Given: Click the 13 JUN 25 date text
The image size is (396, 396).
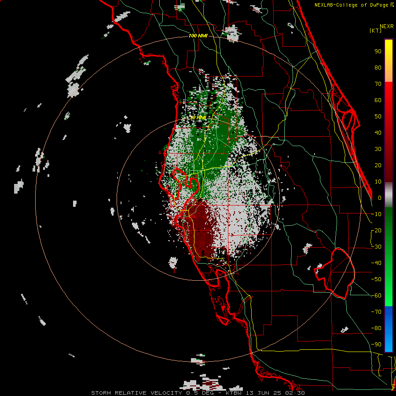Looking at the screenshot, I should pyautogui.click(x=265, y=393).
